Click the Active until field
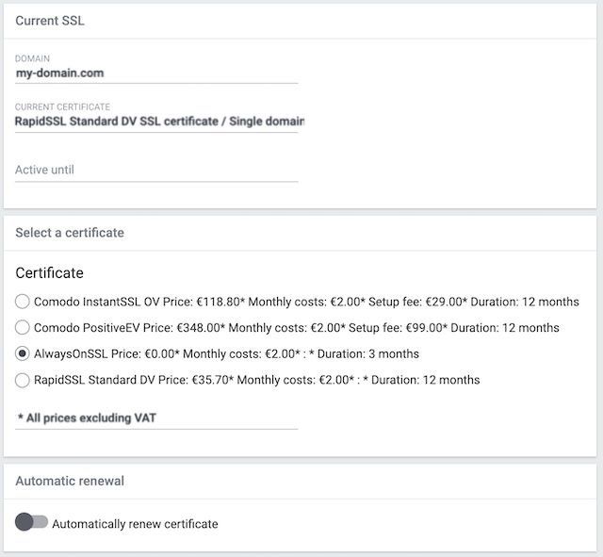The height and width of the screenshot is (557, 603). 155,171
